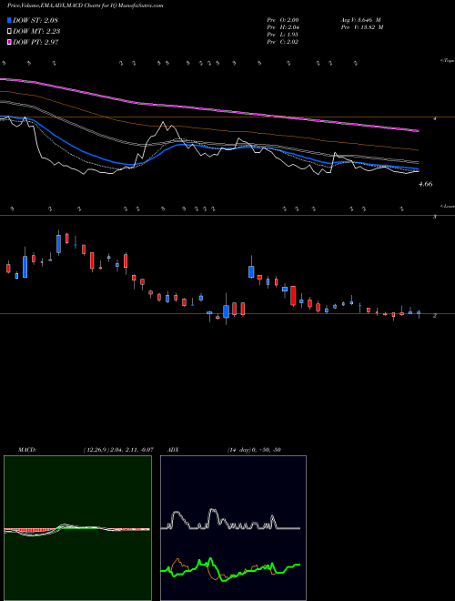The width and height of the screenshot is (455, 601).
Task: Click the 'Pre O: 2.00' value
Action: coord(283,20)
